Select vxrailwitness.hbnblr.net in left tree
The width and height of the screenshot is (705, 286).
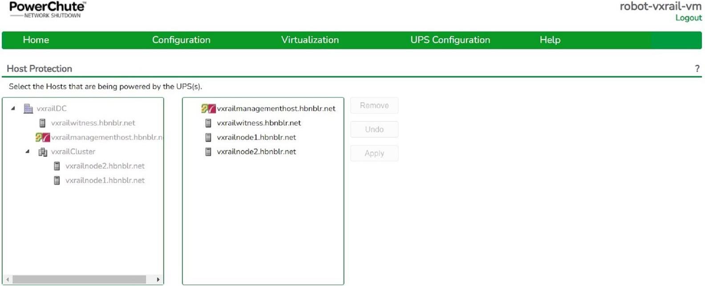pos(93,123)
